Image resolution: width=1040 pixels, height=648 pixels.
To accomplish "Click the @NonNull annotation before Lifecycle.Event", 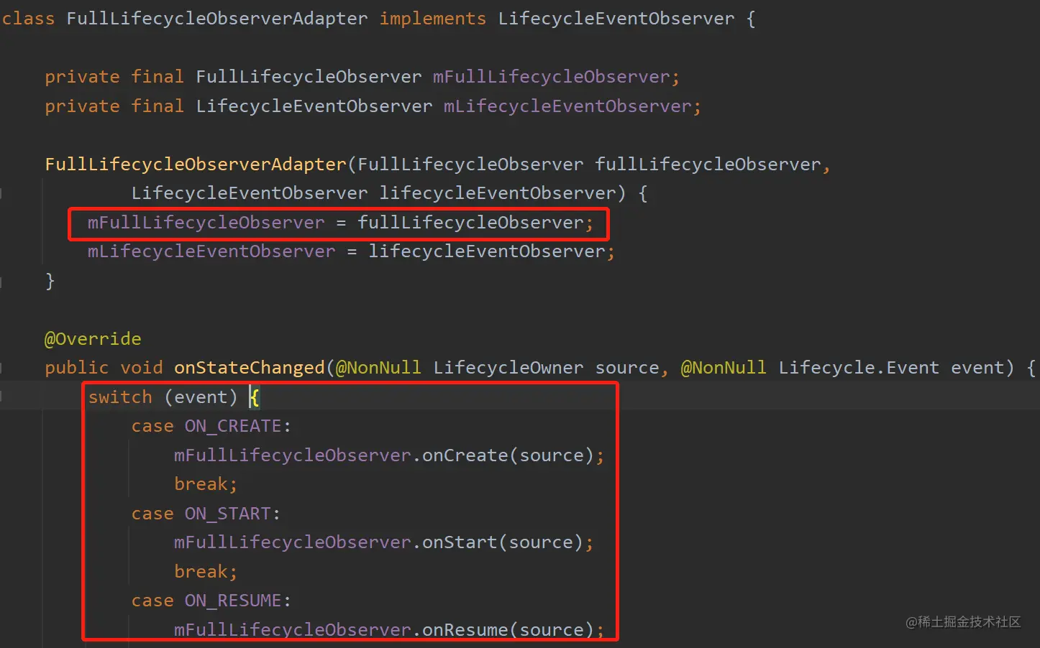I will click(724, 368).
